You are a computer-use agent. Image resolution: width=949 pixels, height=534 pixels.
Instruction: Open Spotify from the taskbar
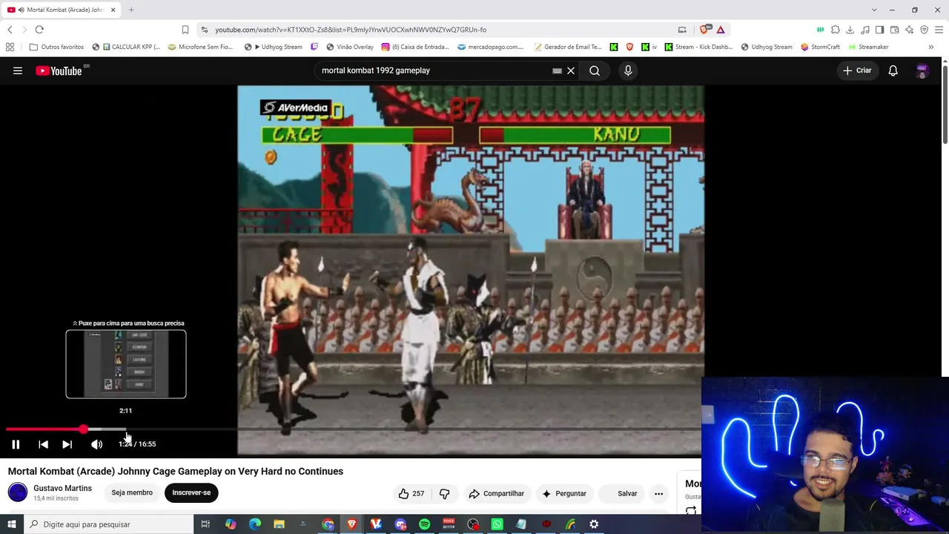tap(424, 524)
